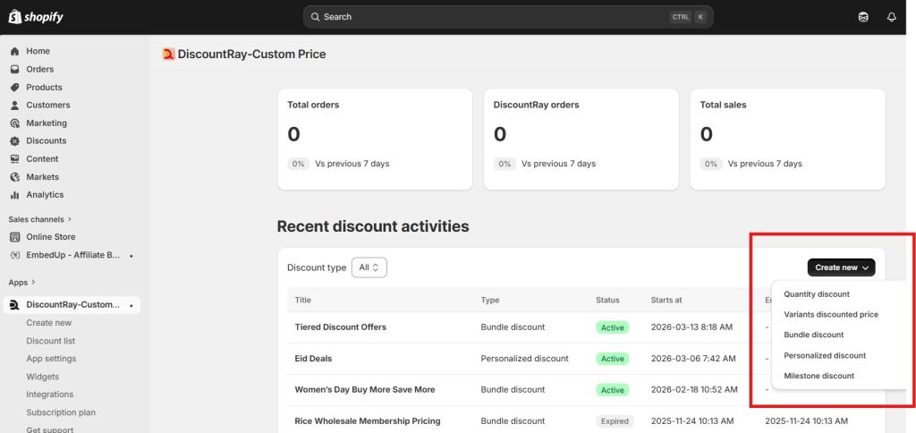Click the Status column header

[x=607, y=300]
